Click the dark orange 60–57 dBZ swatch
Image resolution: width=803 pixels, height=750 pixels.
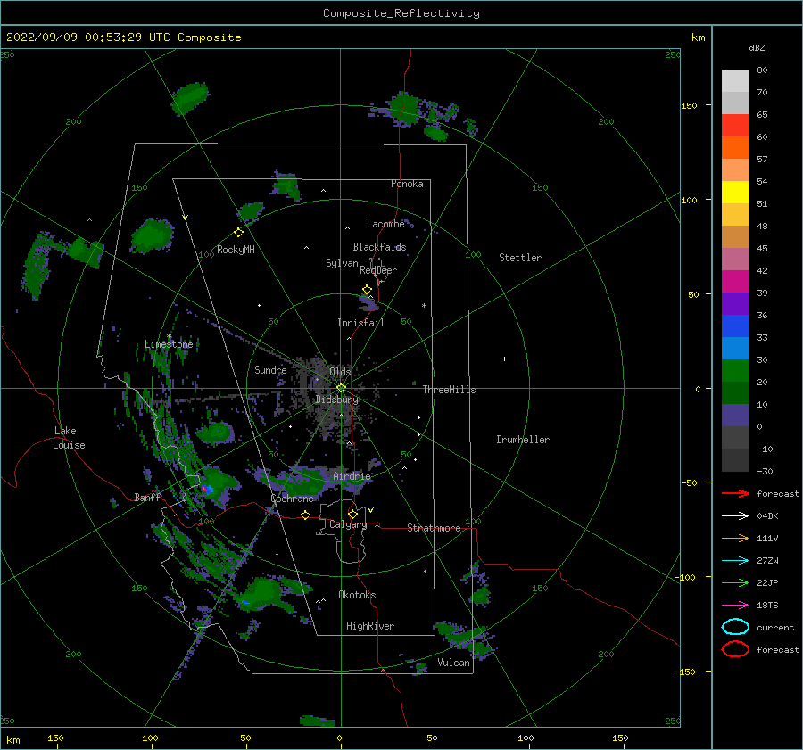735,148
